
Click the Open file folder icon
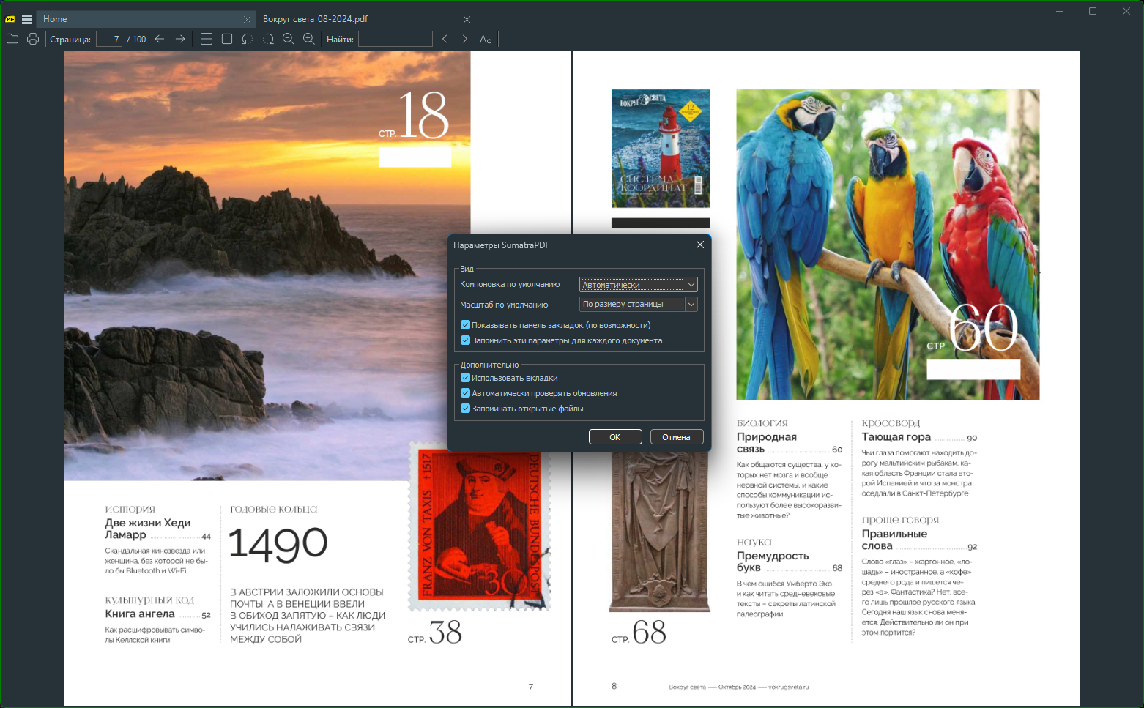tap(12, 39)
